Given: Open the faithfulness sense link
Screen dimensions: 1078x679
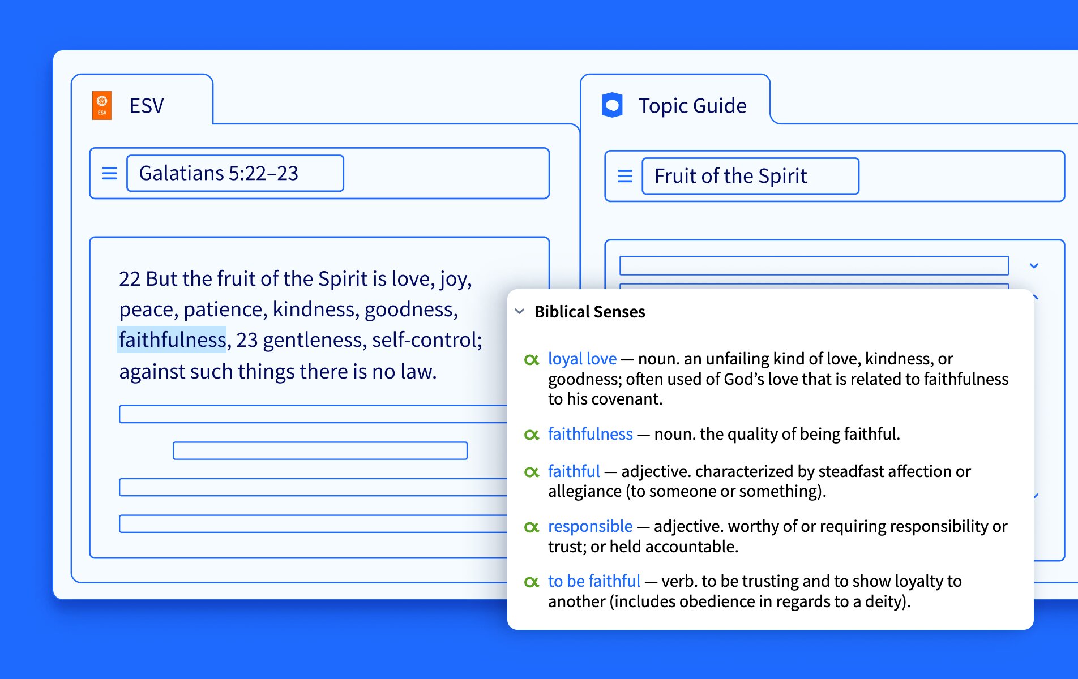Looking at the screenshot, I should click(590, 434).
